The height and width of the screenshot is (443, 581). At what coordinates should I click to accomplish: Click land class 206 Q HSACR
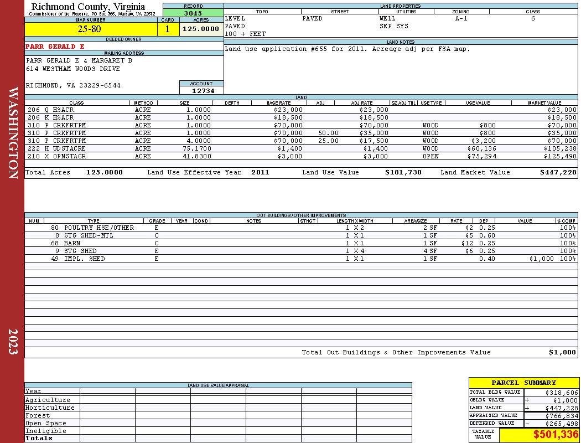click(51, 110)
